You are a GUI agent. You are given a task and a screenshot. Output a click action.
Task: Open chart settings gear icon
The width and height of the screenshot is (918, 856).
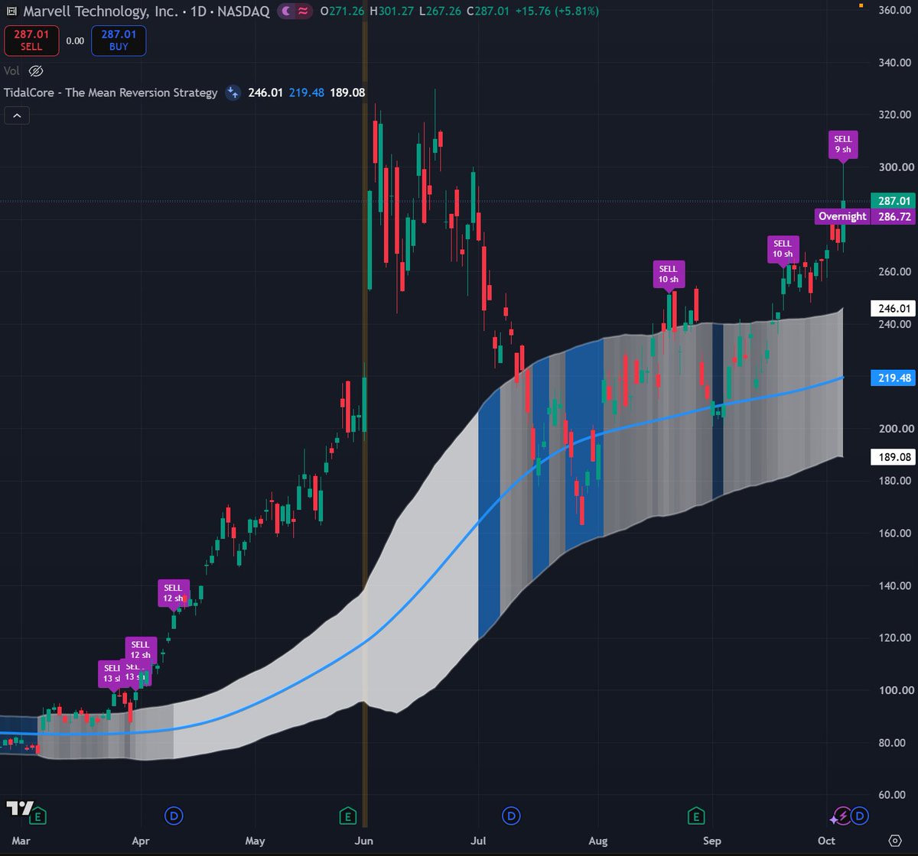coord(895,841)
